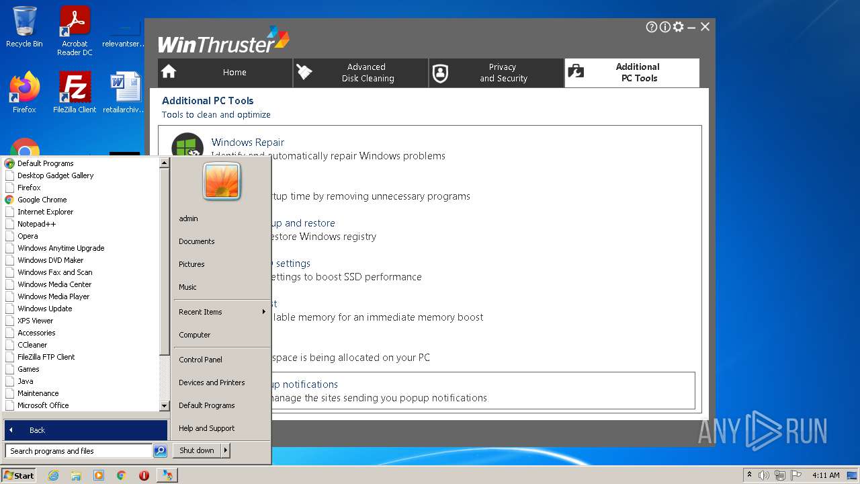Viewport: 860px width, 484px height.
Task: Launch Opera from the programs list
Action: (x=81, y=236)
